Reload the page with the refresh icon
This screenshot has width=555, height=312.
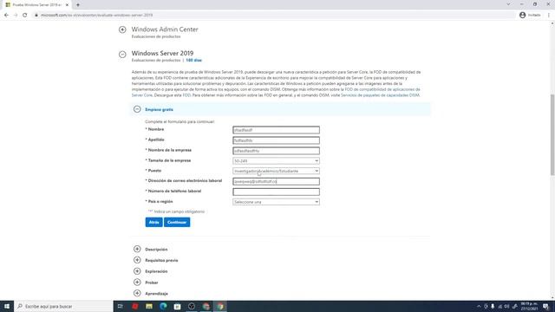[x=25, y=16]
